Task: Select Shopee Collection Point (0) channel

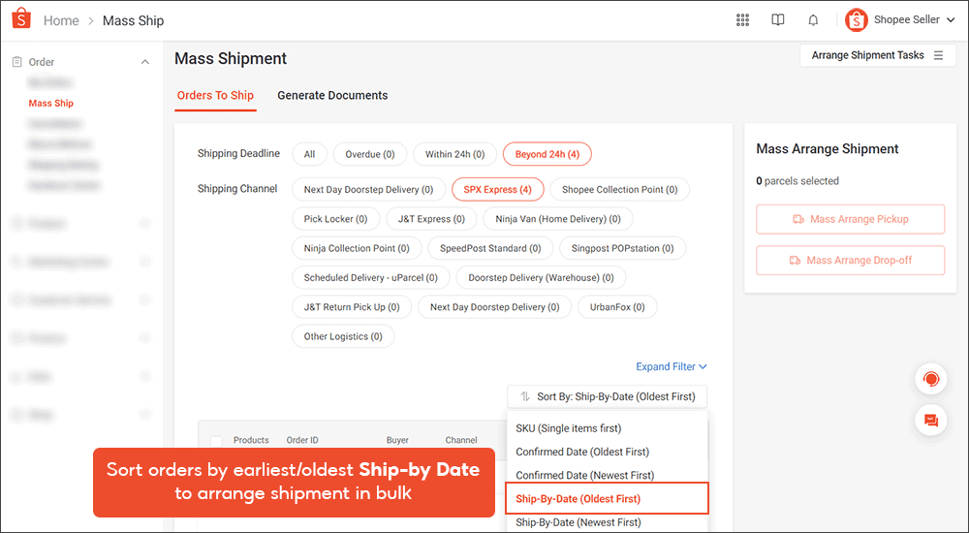Action: (x=620, y=189)
